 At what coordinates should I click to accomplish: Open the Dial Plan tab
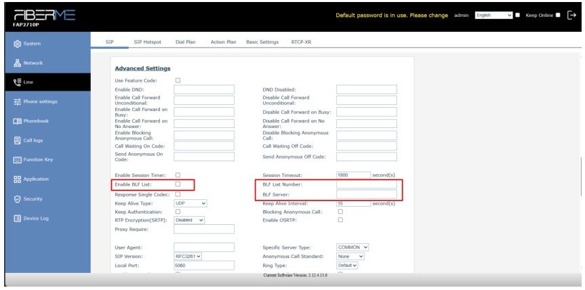tap(186, 42)
